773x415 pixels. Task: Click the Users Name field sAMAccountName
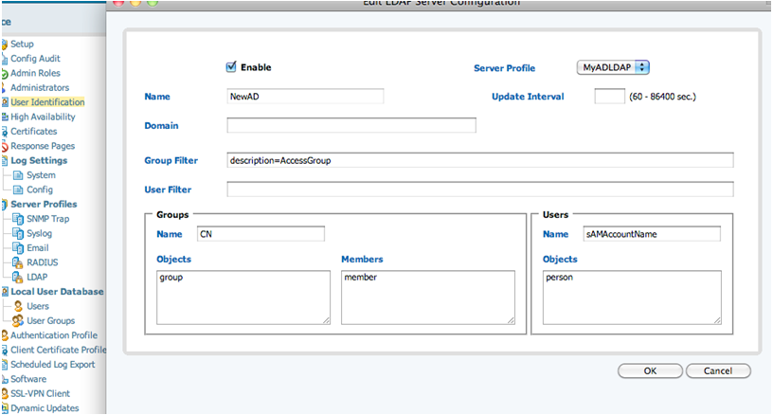point(652,234)
